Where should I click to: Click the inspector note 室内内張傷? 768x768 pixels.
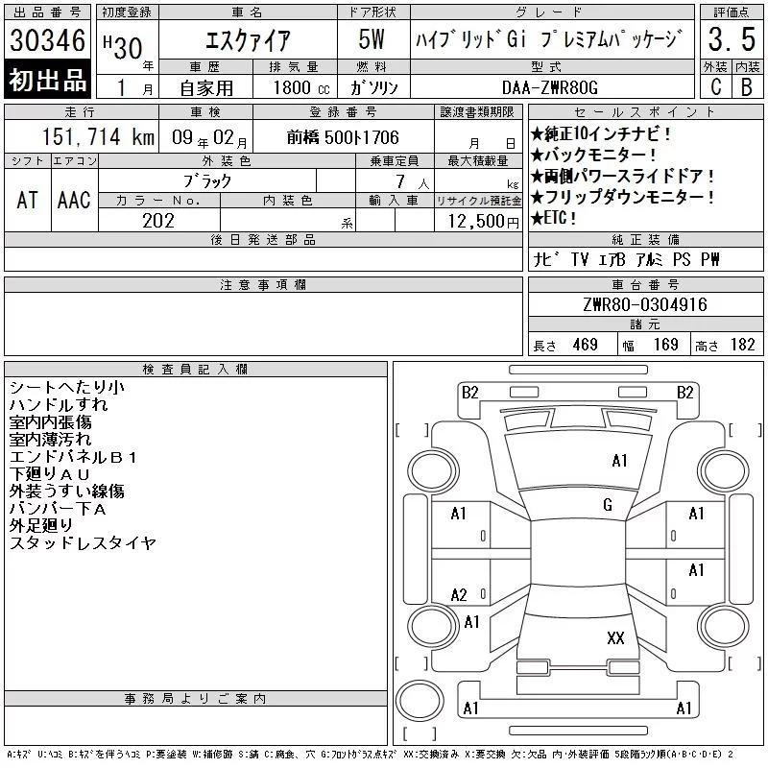pyautogui.click(x=51, y=422)
